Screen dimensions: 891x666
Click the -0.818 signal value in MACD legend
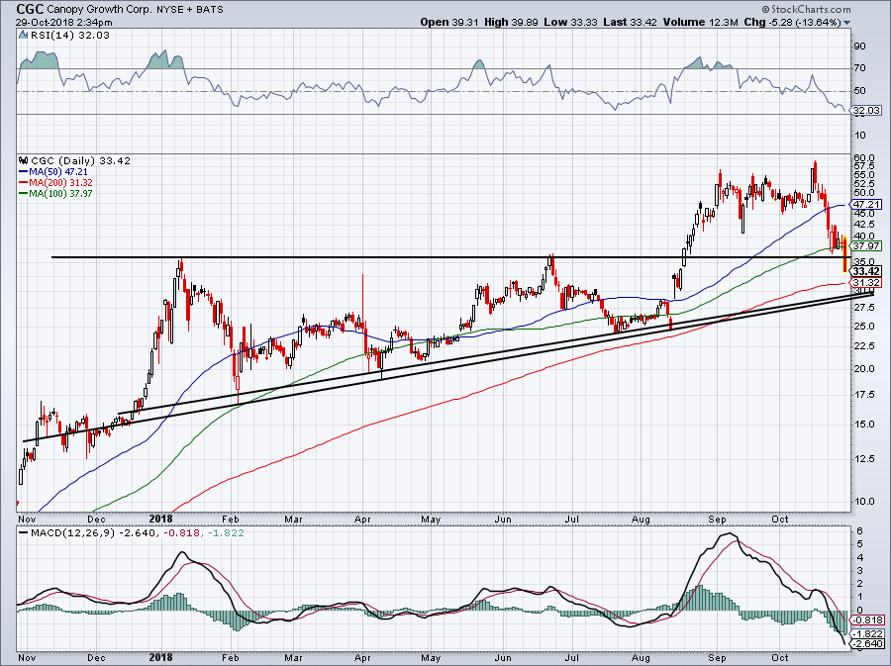click(182, 533)
